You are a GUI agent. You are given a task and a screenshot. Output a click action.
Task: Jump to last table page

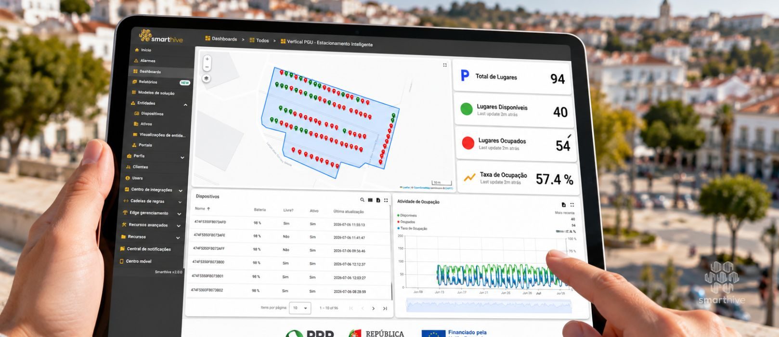(385, 309)
